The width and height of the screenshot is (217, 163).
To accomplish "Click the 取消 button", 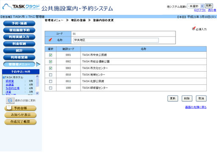I will [201, 98].
